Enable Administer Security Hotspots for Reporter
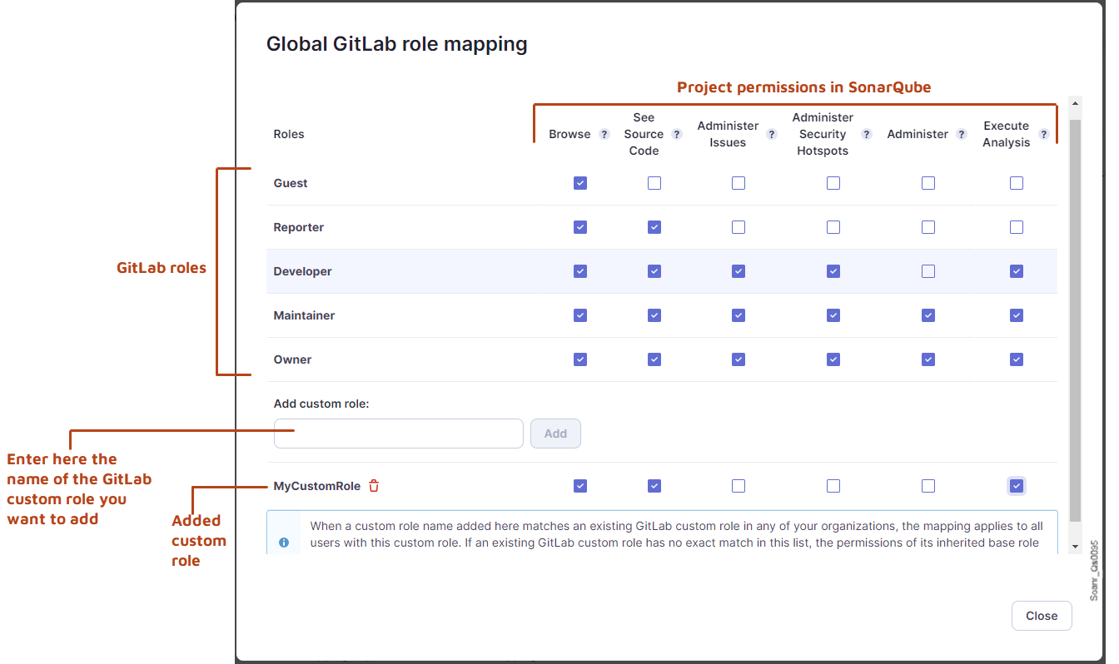Screen dimensions: 1119x664 pos(833,227)
